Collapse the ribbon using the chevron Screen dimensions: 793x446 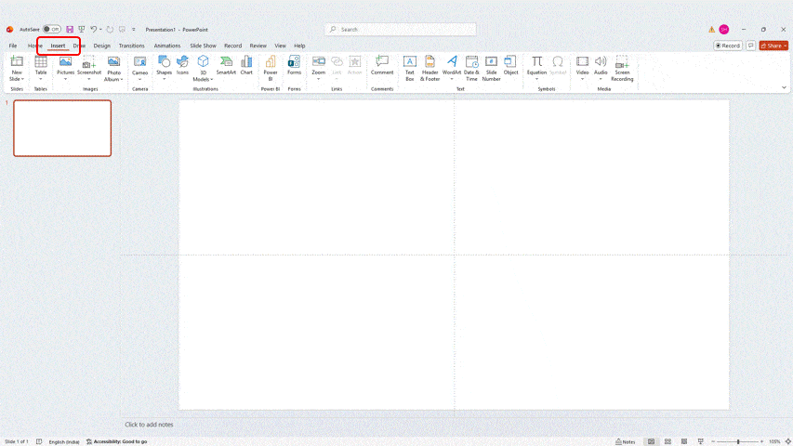tap(784, 87)
